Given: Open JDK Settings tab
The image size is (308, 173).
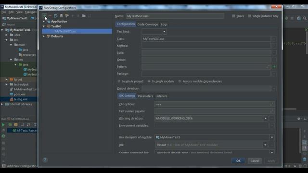Looking at the screenshot, I should [x=127, y=96].
